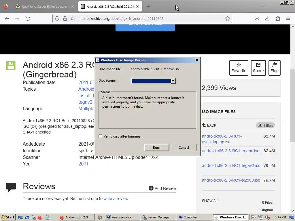Show site security padlock info

[65, 18]
